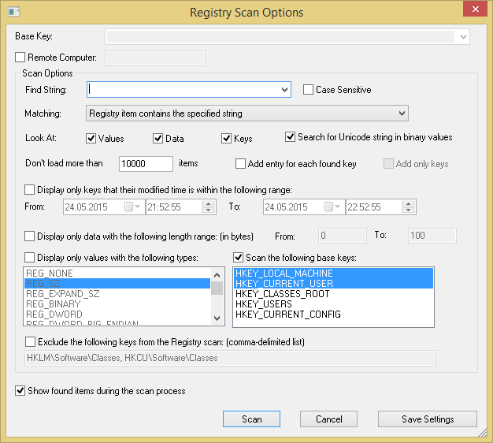Enable modified time range filter checkbox
The width and height of the screenshot is (493, 443).
tap(30, 190)
